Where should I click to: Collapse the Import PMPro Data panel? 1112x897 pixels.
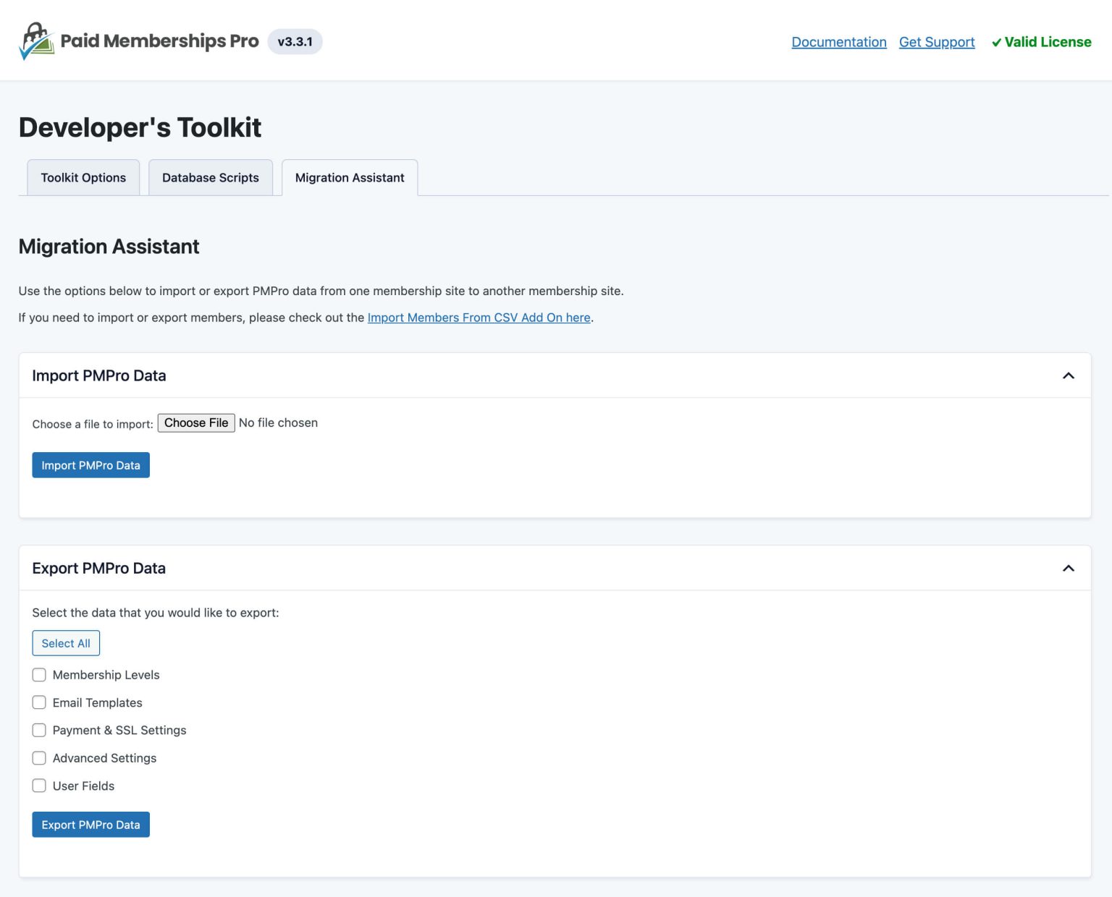point(1069,375)
